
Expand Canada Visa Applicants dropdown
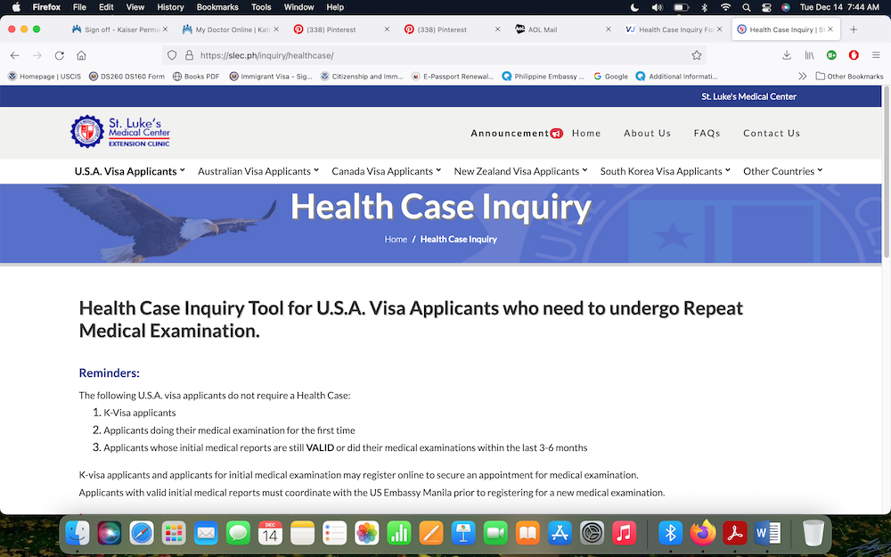point(387,171)
